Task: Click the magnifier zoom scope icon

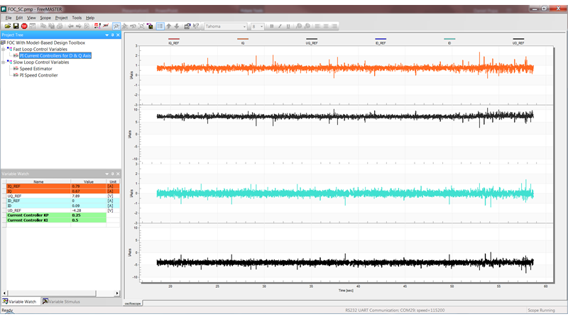Action: [116, 26]
